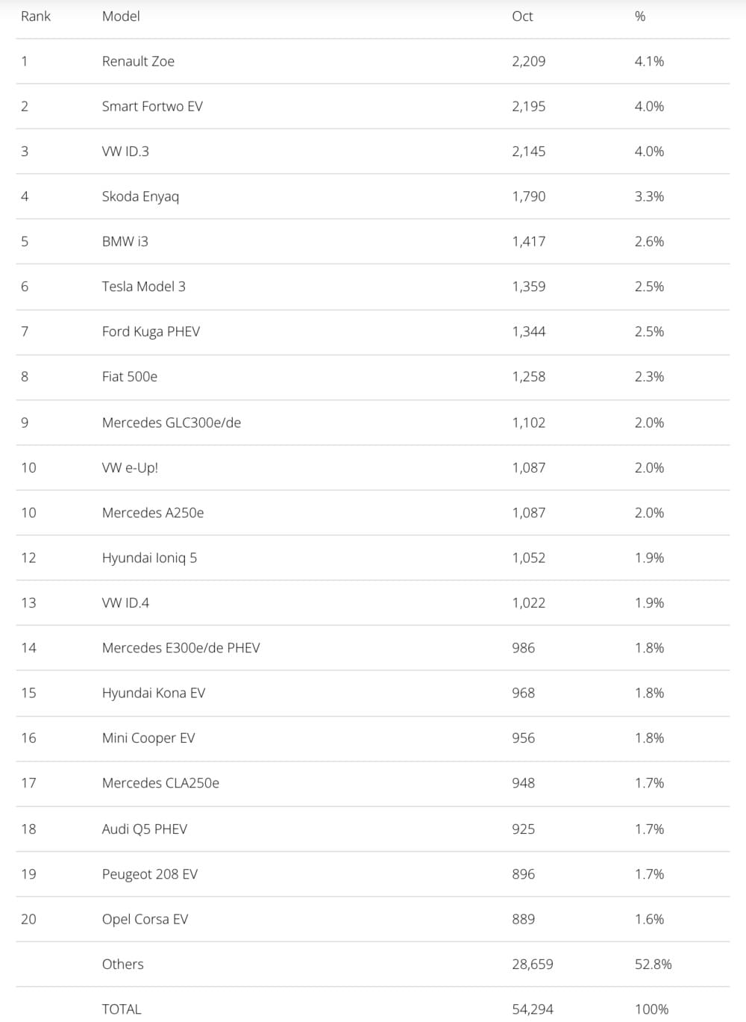Click Skoda Enyaq in the table
The width and height of the screenshot is (746, 1022).
(x=140, y=196)
